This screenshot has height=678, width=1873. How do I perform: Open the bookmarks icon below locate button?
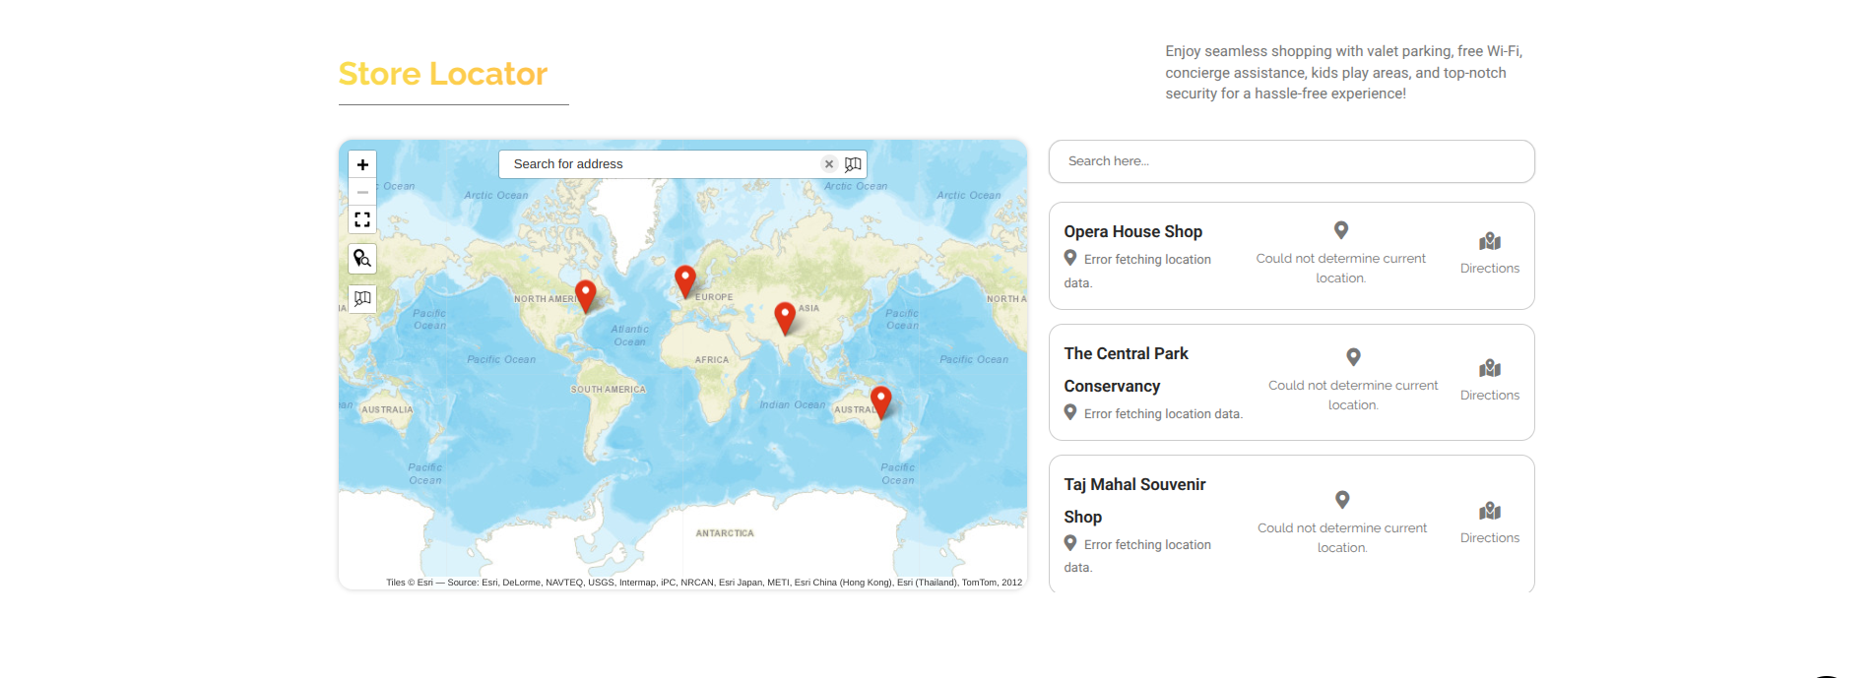[362, 298]
